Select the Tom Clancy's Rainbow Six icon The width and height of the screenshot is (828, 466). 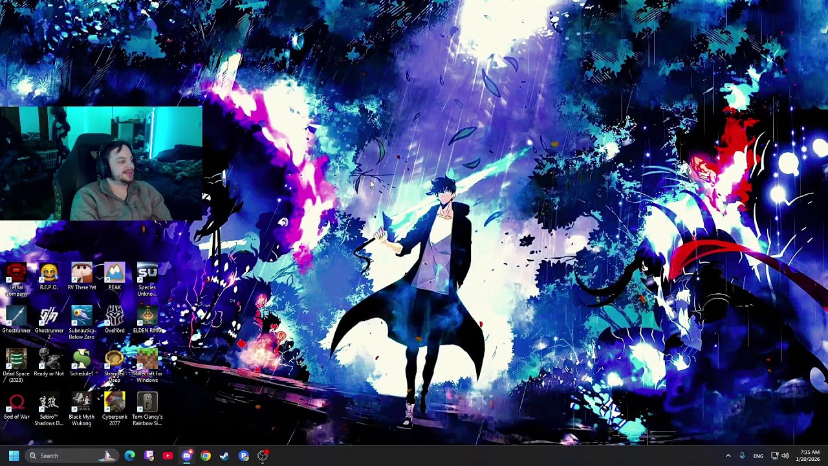tap(147, 409)
